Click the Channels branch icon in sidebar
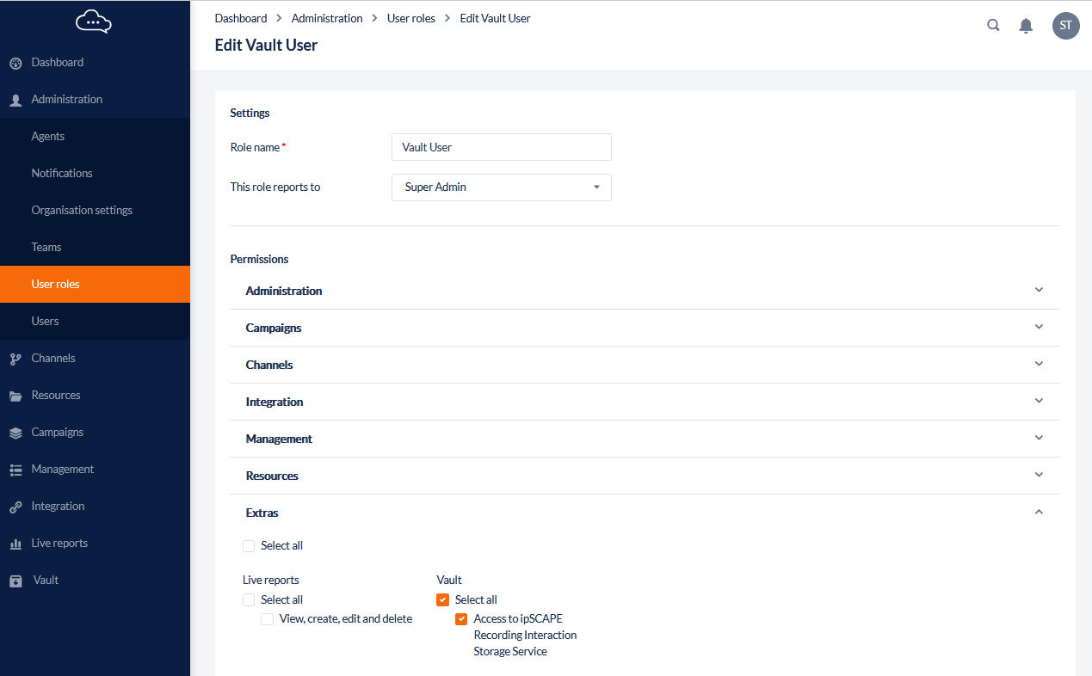1092x676 pixels. click(x=15, y=359)
